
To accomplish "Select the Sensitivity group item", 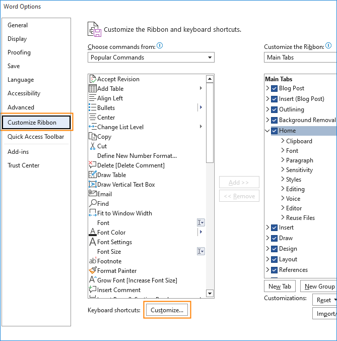I will [x=299, y=170].
